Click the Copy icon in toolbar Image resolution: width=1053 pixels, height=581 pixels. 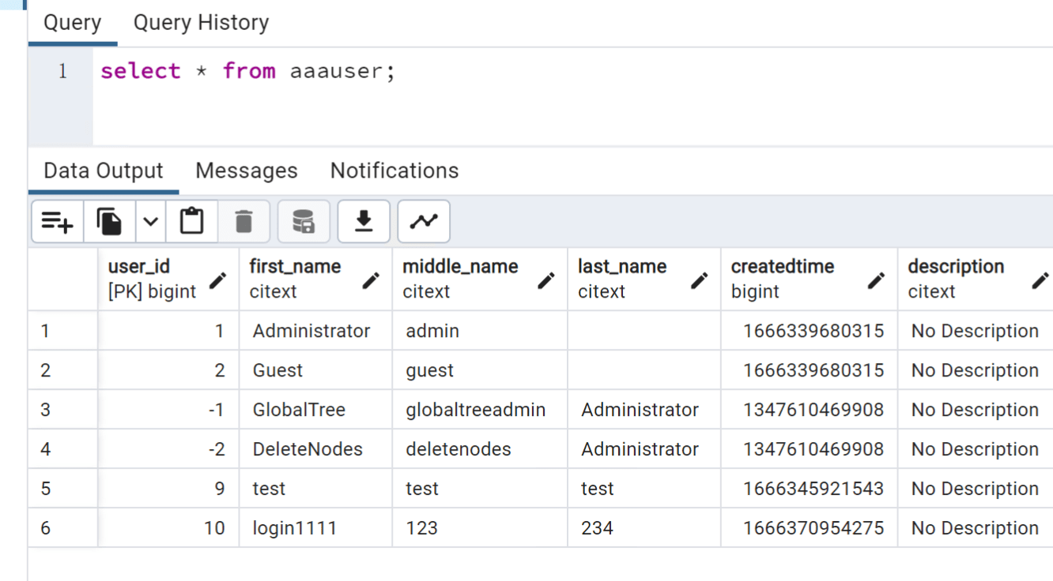pyautogui.click(x=109, y=222)
